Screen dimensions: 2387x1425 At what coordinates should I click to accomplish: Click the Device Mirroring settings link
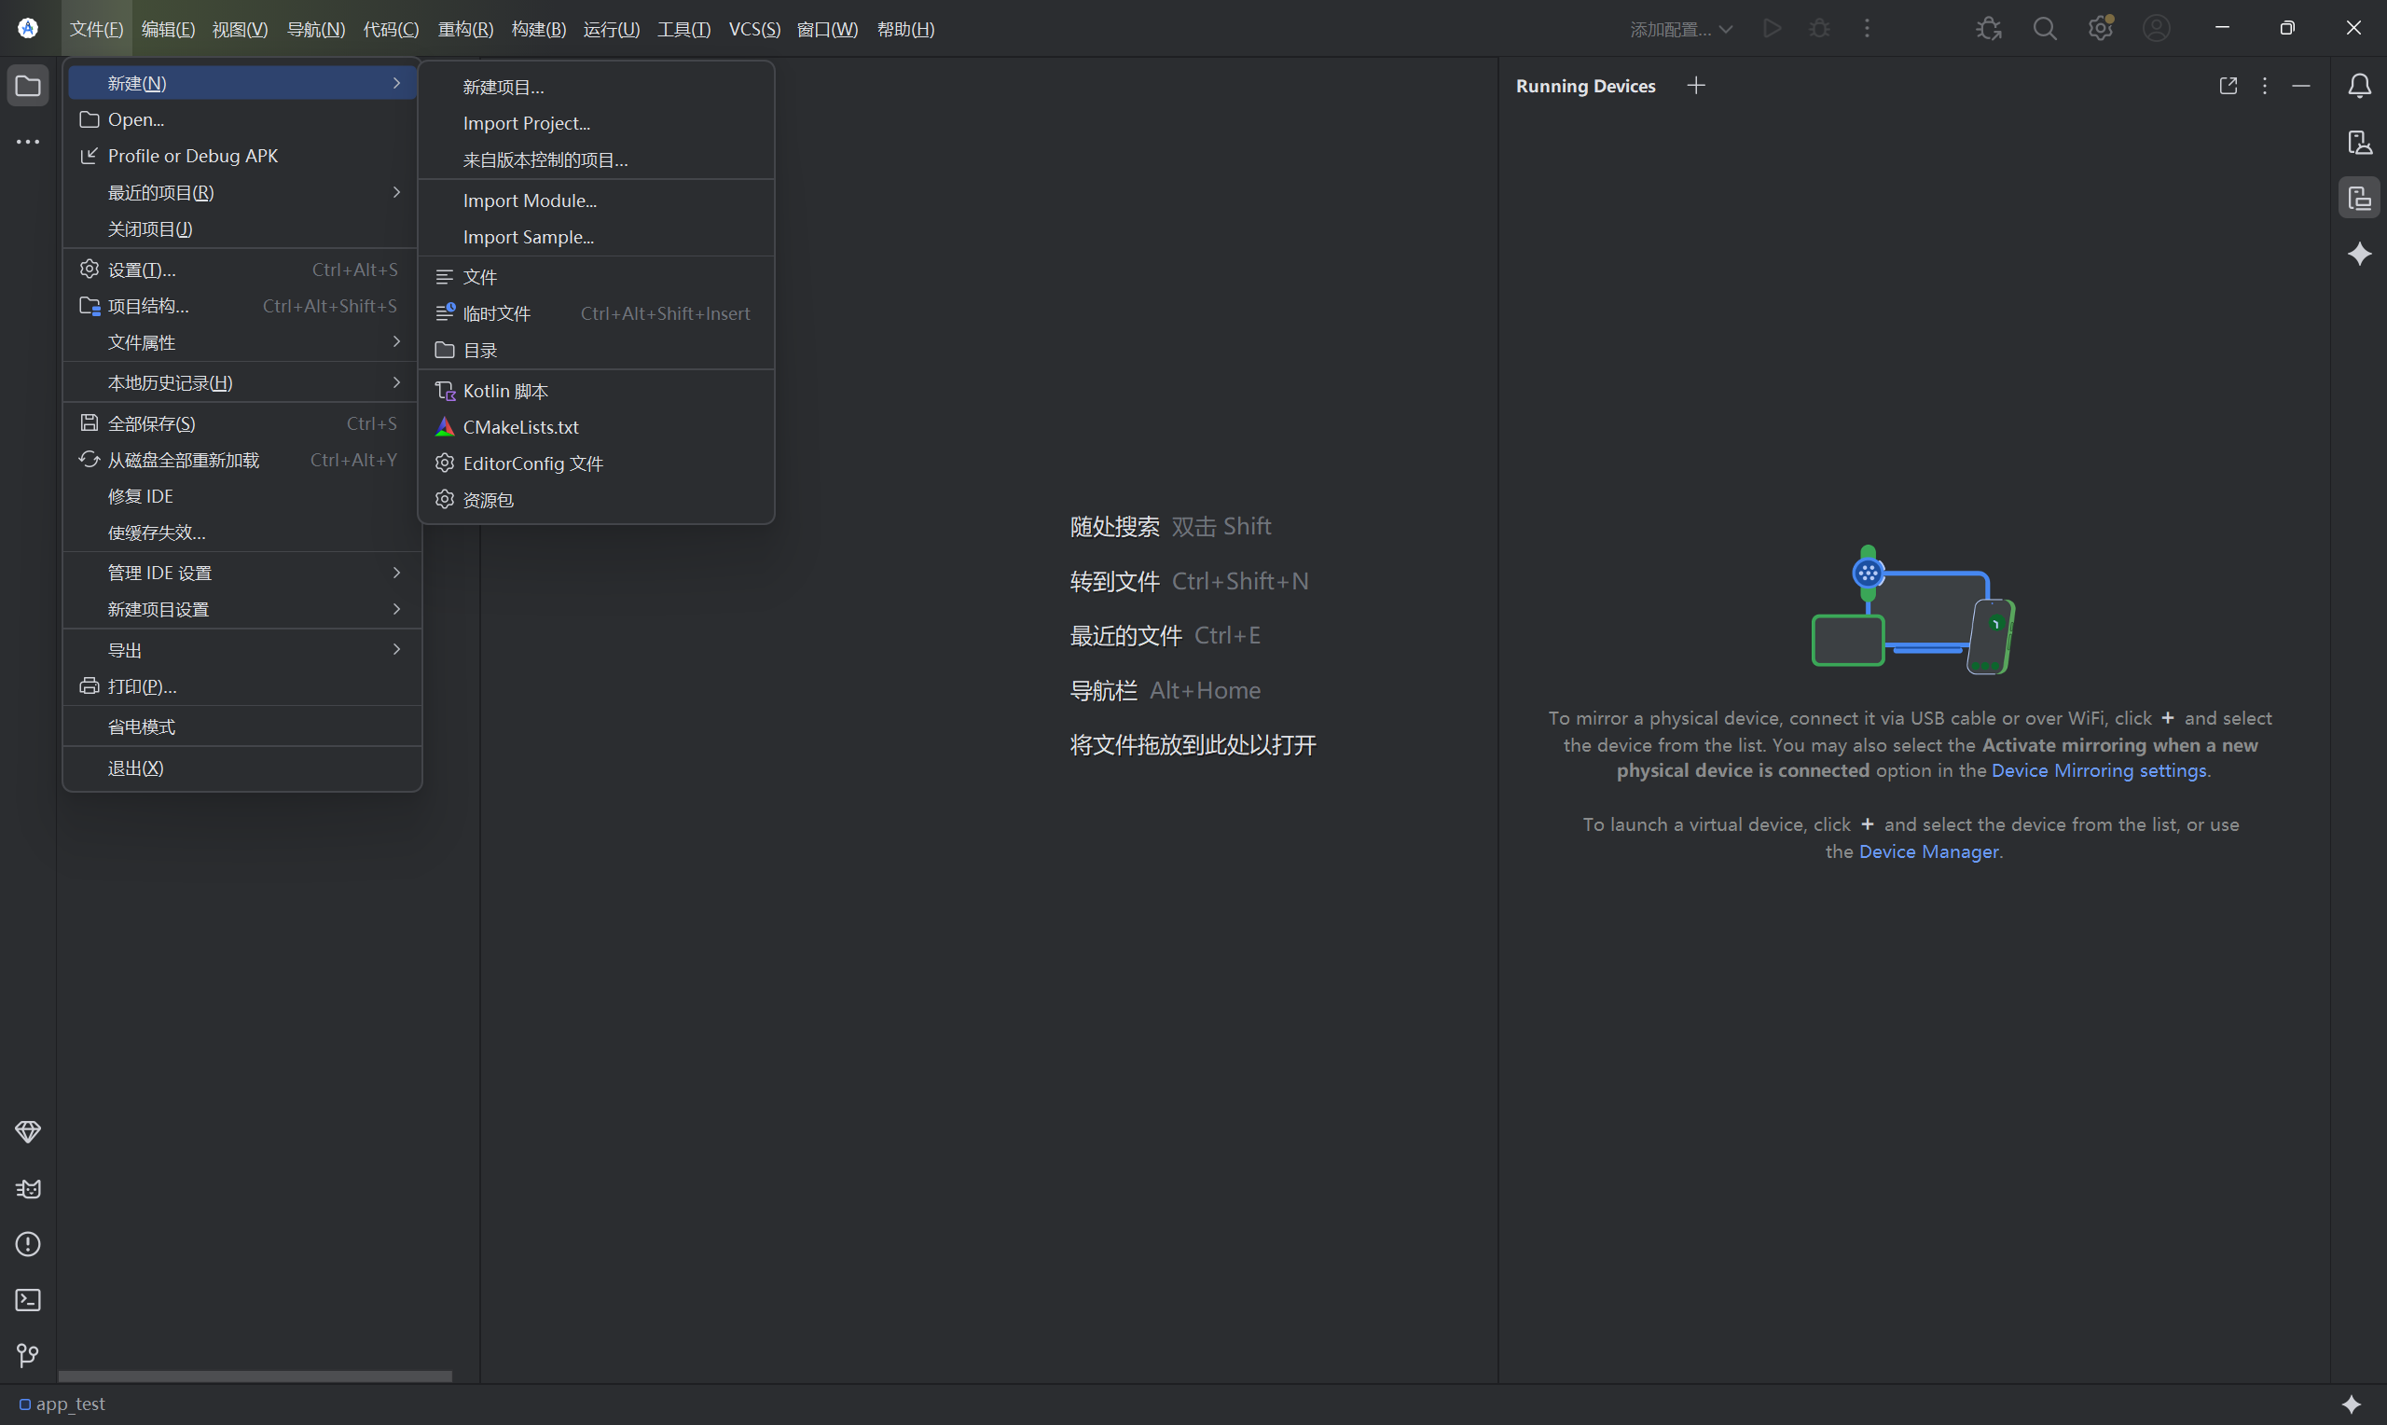click(x=2098, y=771)
